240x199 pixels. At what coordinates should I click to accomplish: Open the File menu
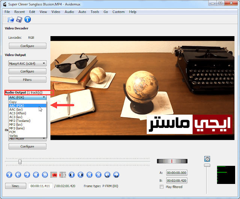7,12
